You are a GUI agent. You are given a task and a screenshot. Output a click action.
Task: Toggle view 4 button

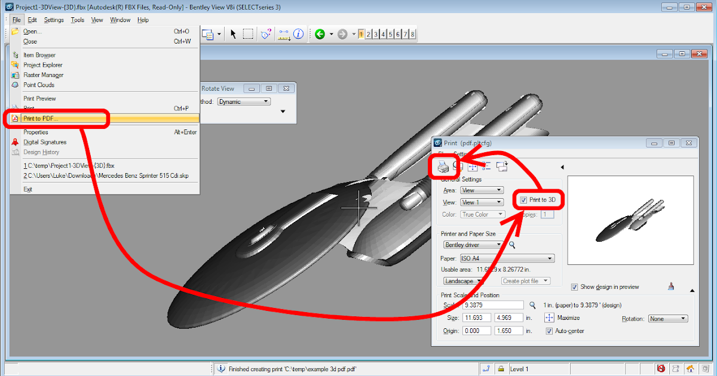click(383, 34)
